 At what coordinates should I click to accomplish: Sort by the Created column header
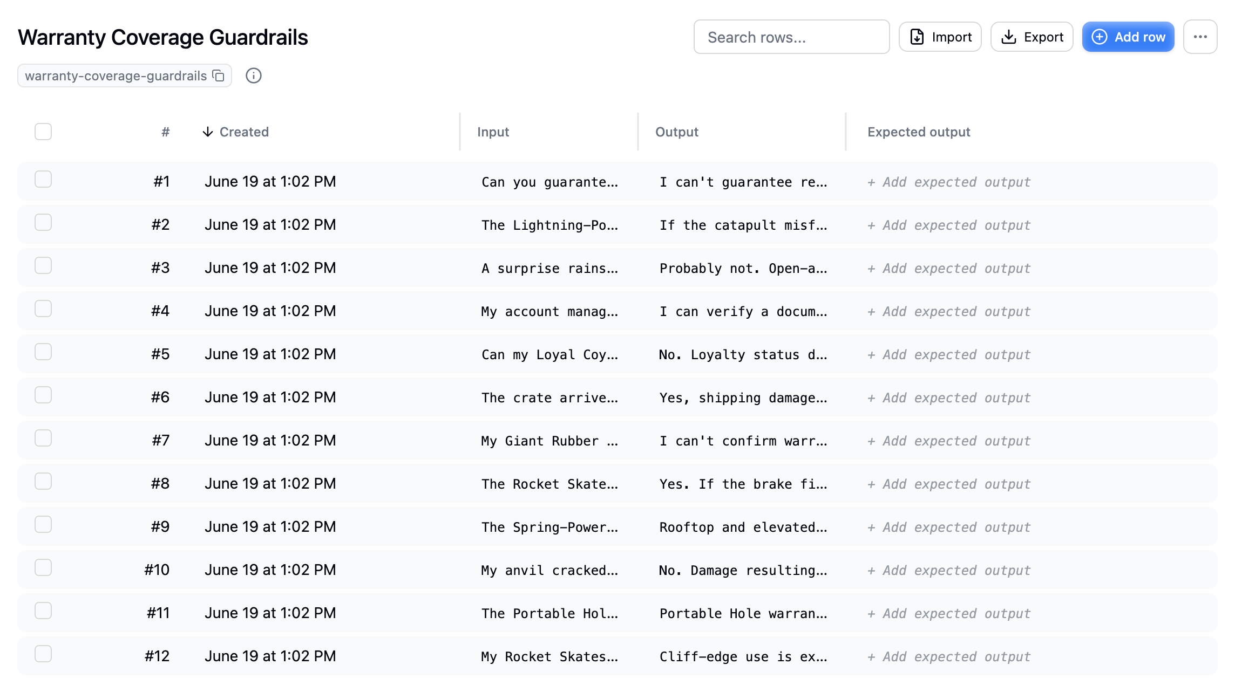tap(236, 132)
